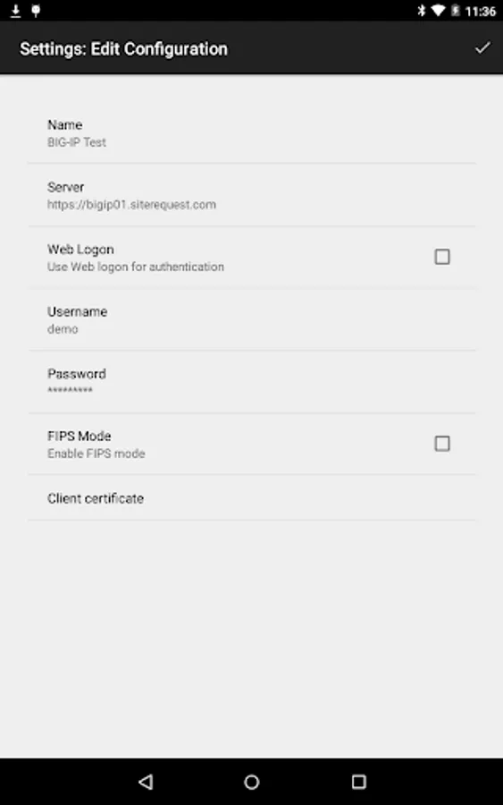Tap the 11:36 clock in status bar
Screen dimensions: 503x805
[x=481, y=12]
